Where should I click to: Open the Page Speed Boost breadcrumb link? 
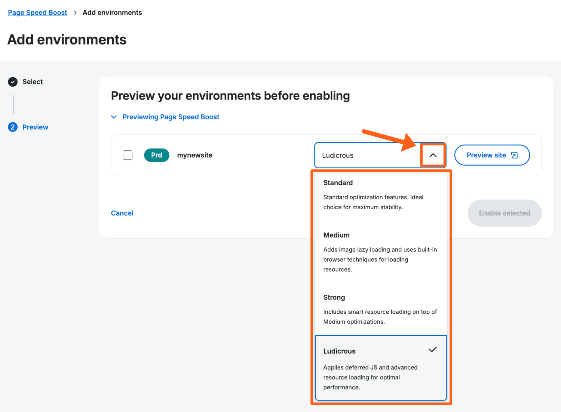coord(37,12)
